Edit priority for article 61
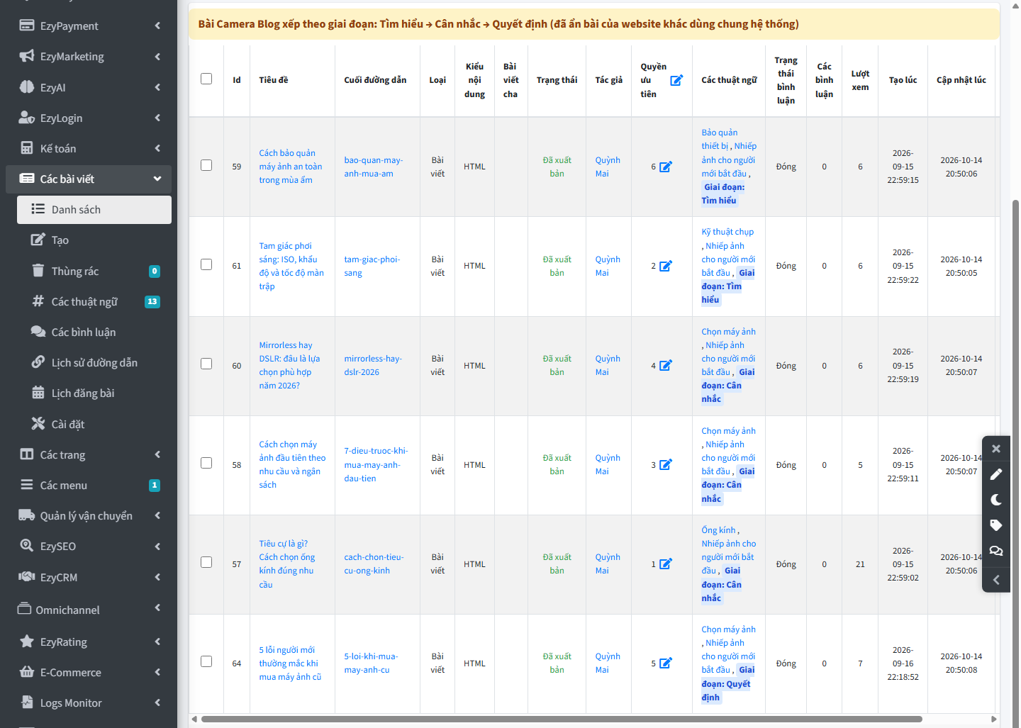Viewport: 1021px width, 728px height. [666, 266]
